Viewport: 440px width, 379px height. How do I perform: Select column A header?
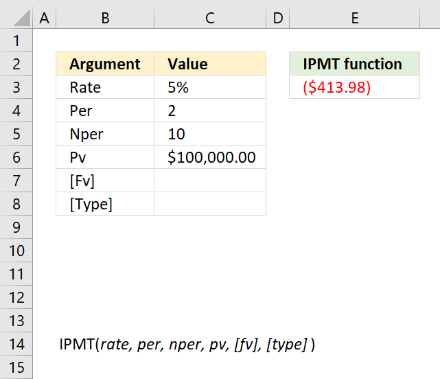coord(45,18)
